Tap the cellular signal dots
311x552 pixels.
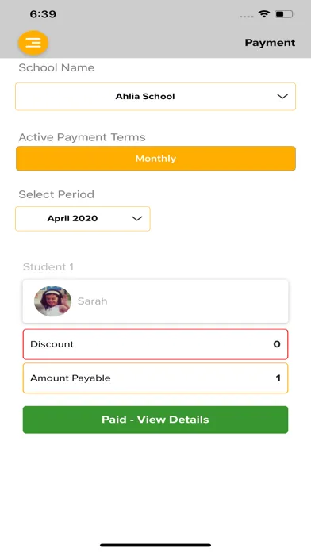click(247, 16)
